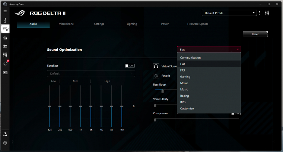Image resolution: width=283 pixels, height=152 pixels.
Task: Select the Music sound preset
Action: (x=209, y=89)
